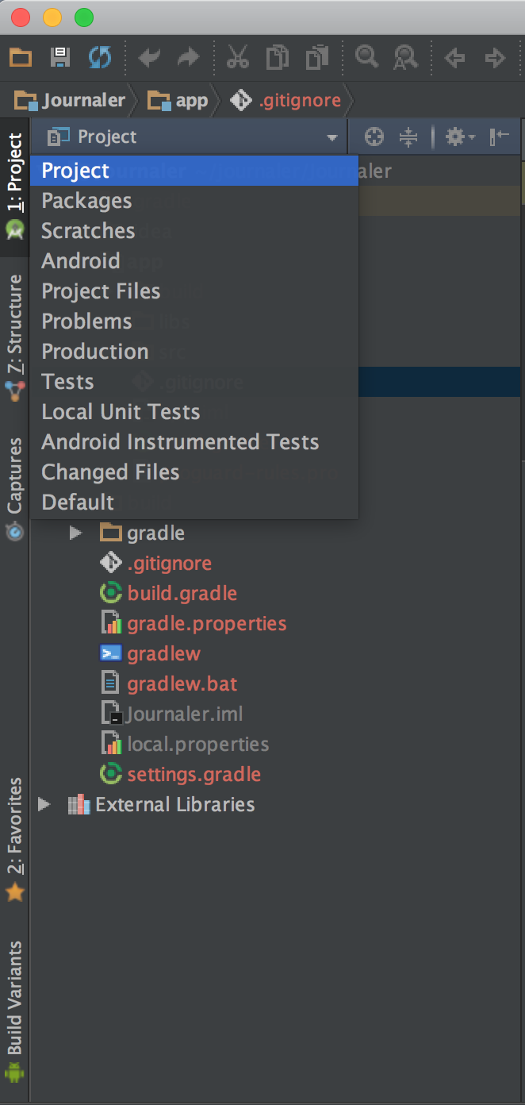Image resolution: width=525 pixels, height=1105 pixels.
Task: Choose Packages view option
Action: [x=194, y=201]
